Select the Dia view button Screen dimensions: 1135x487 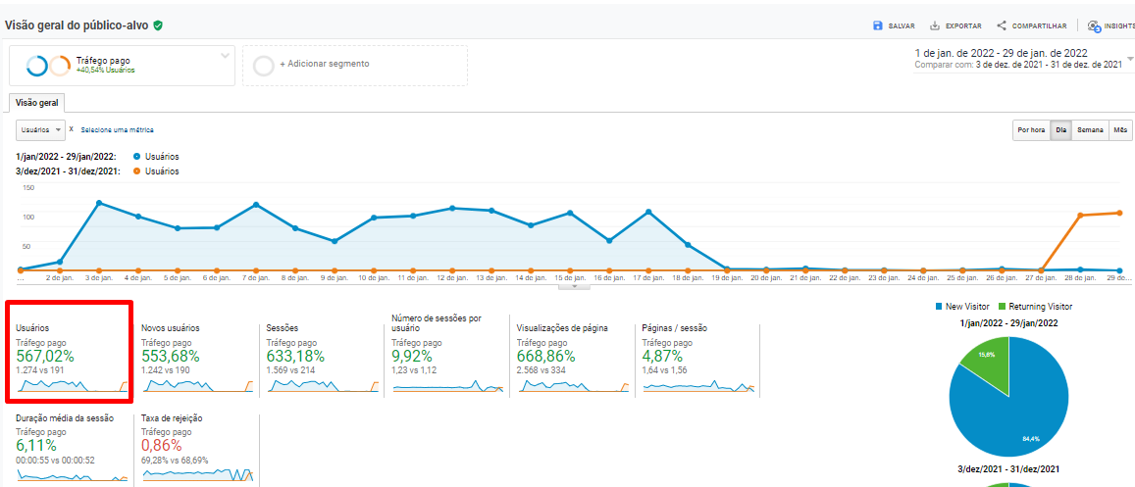tap(1060, 130)
